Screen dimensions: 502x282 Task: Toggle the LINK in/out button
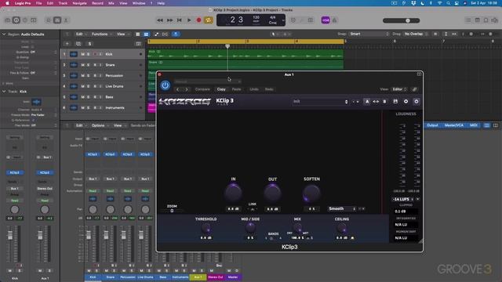(253, 209)
